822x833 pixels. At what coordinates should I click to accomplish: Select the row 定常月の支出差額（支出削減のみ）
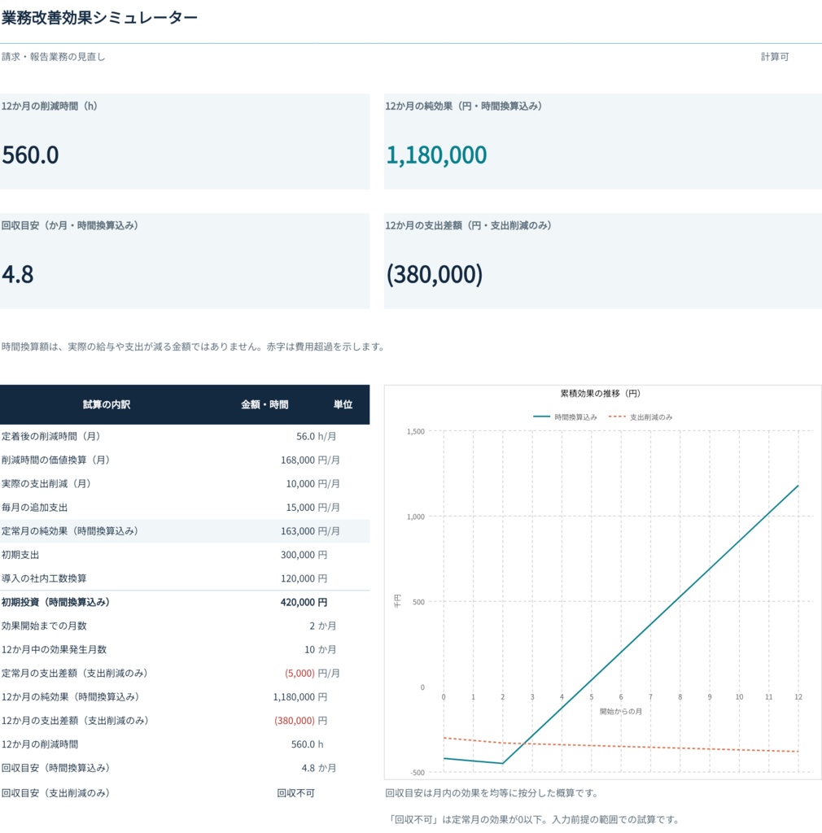(x=185, y=674)
